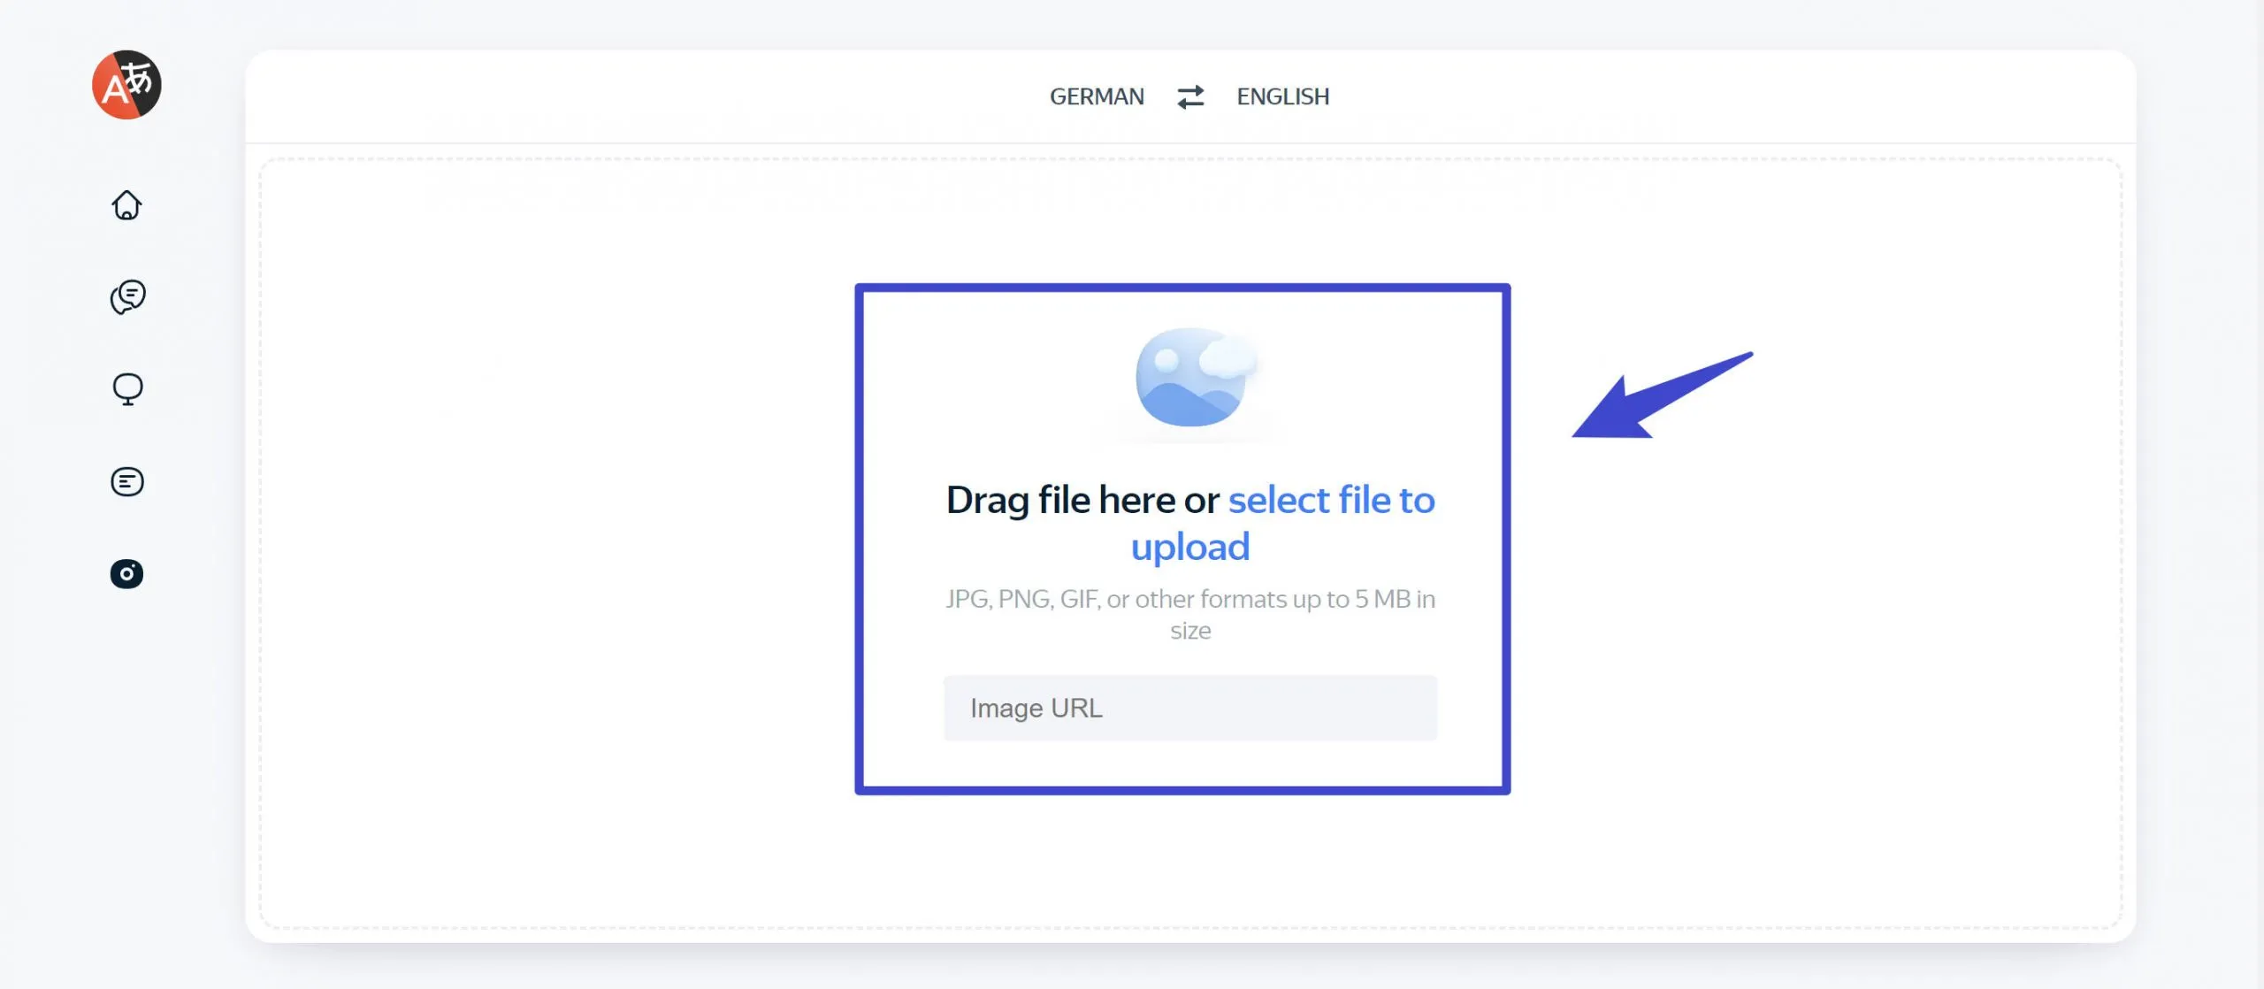Click the 'select file to upload' link

tap(1331, 501)
